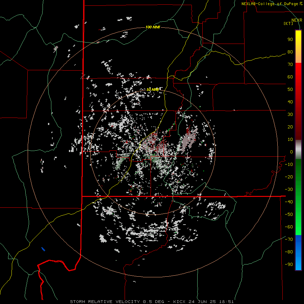Click the -80 value on the velocity scale
Viewport: 304px width, 304px height.
click(x=289, y=252)
